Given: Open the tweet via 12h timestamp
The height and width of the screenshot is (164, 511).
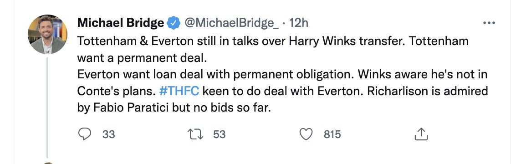Looking at the screenshot, I should (x=298, y=23).
